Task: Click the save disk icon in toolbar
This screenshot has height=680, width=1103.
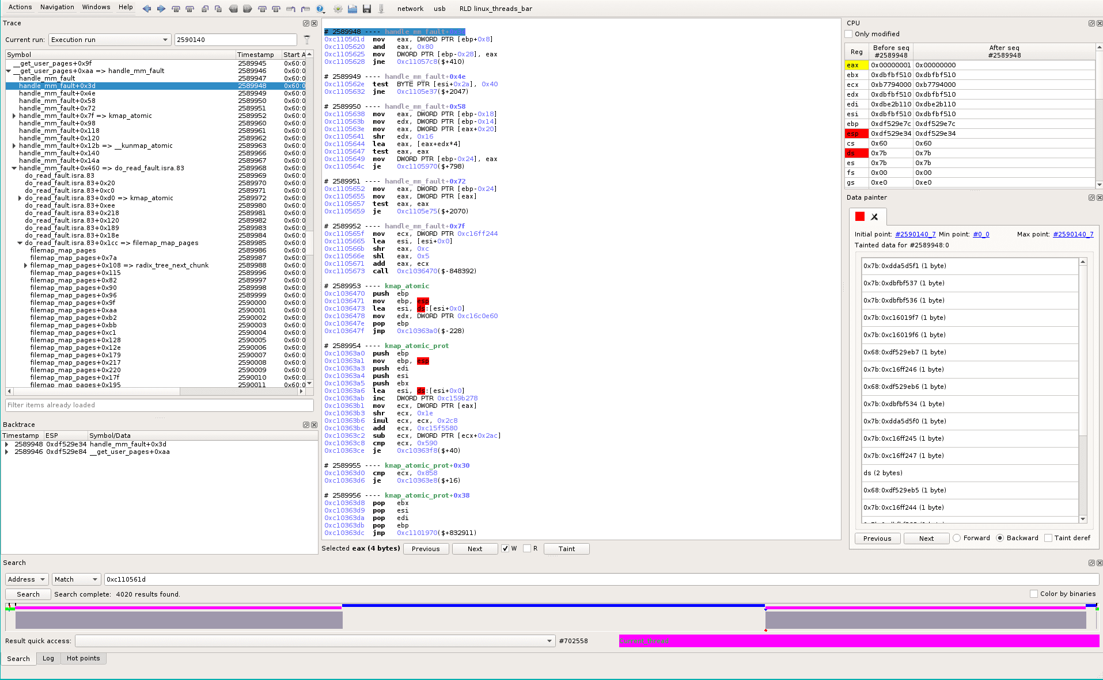Action: 367,9
